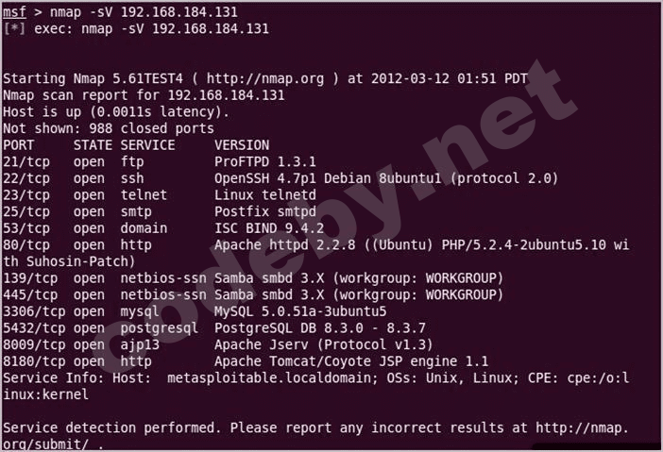Click the SERVICE column header

point(147,145)
